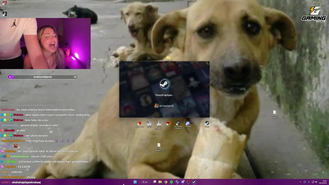Switch to Steam on the taskbar

[194, 182]
